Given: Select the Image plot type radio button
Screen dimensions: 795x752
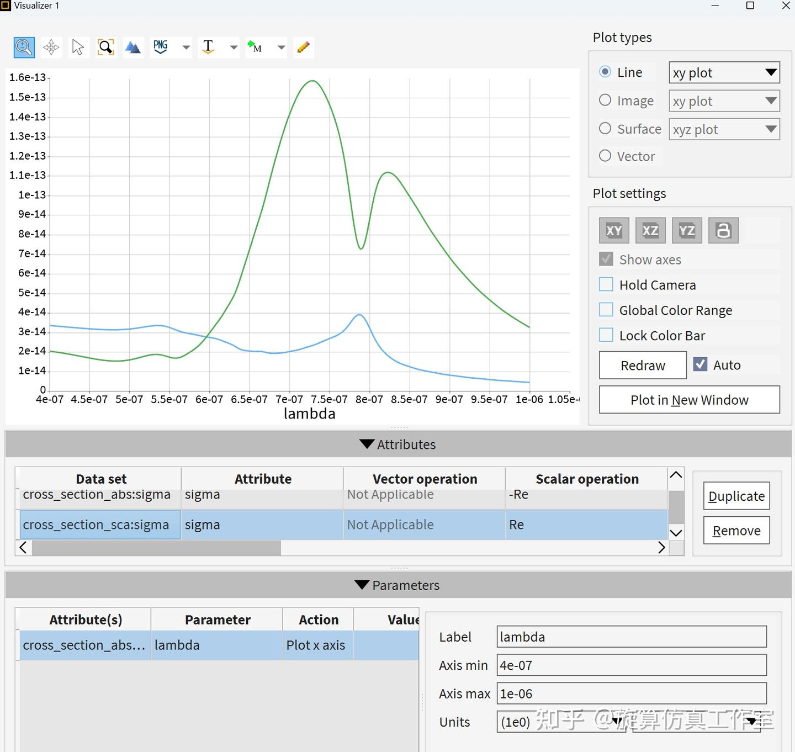Looking at the screenshot, I should [606, 100].
